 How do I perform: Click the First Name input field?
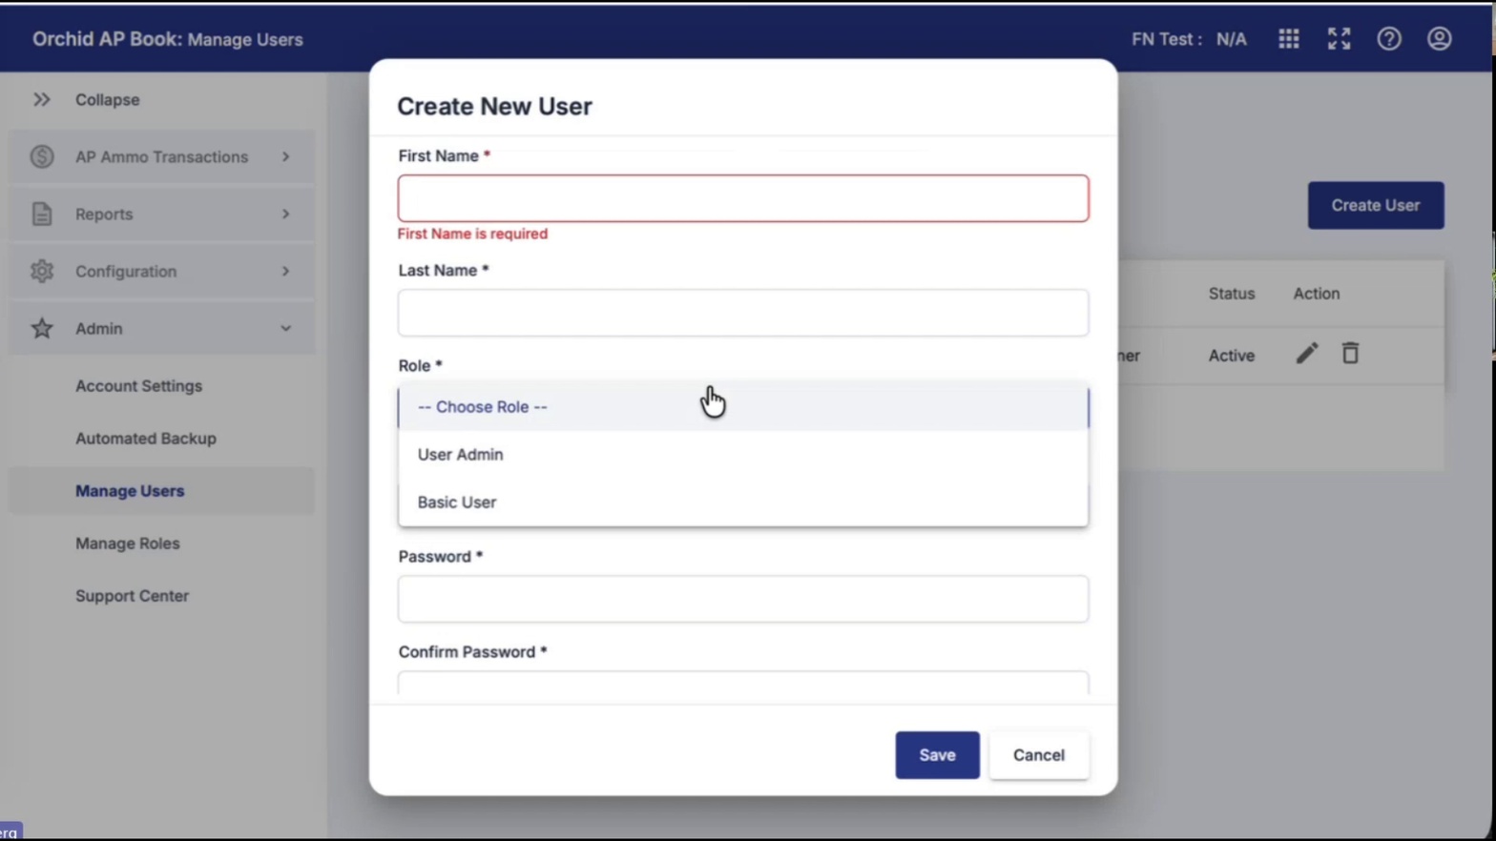743,198
